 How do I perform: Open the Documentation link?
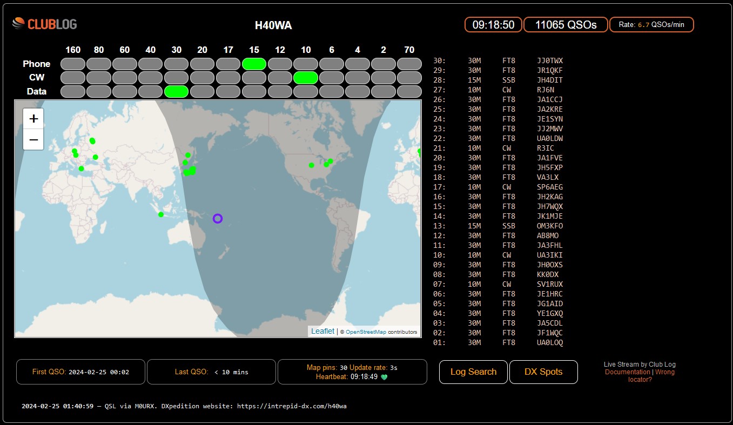coord(627,372)
